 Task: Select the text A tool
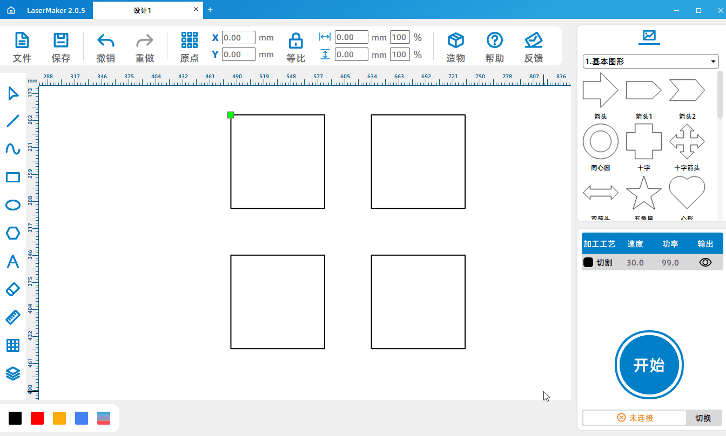pyautogui.click(x=13, y=261)
